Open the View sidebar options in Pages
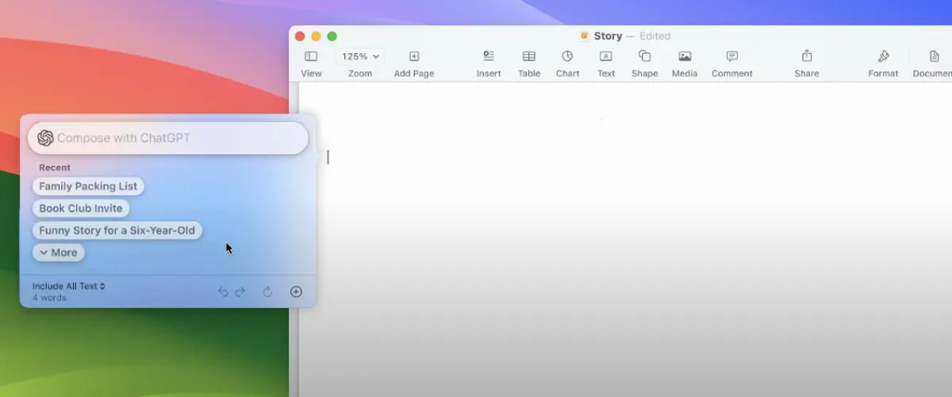This screenshot has height=397, width=952. coord(311,56)
